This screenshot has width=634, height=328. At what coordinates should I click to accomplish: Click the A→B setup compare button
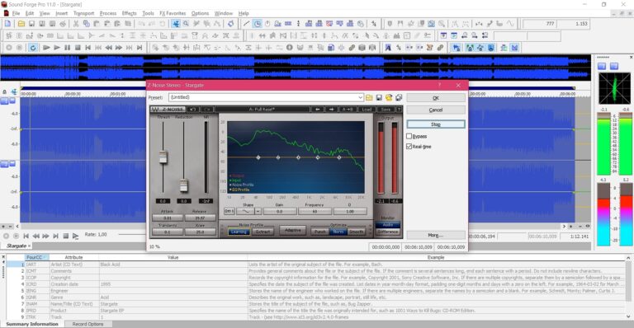click(x=348, y=110)
